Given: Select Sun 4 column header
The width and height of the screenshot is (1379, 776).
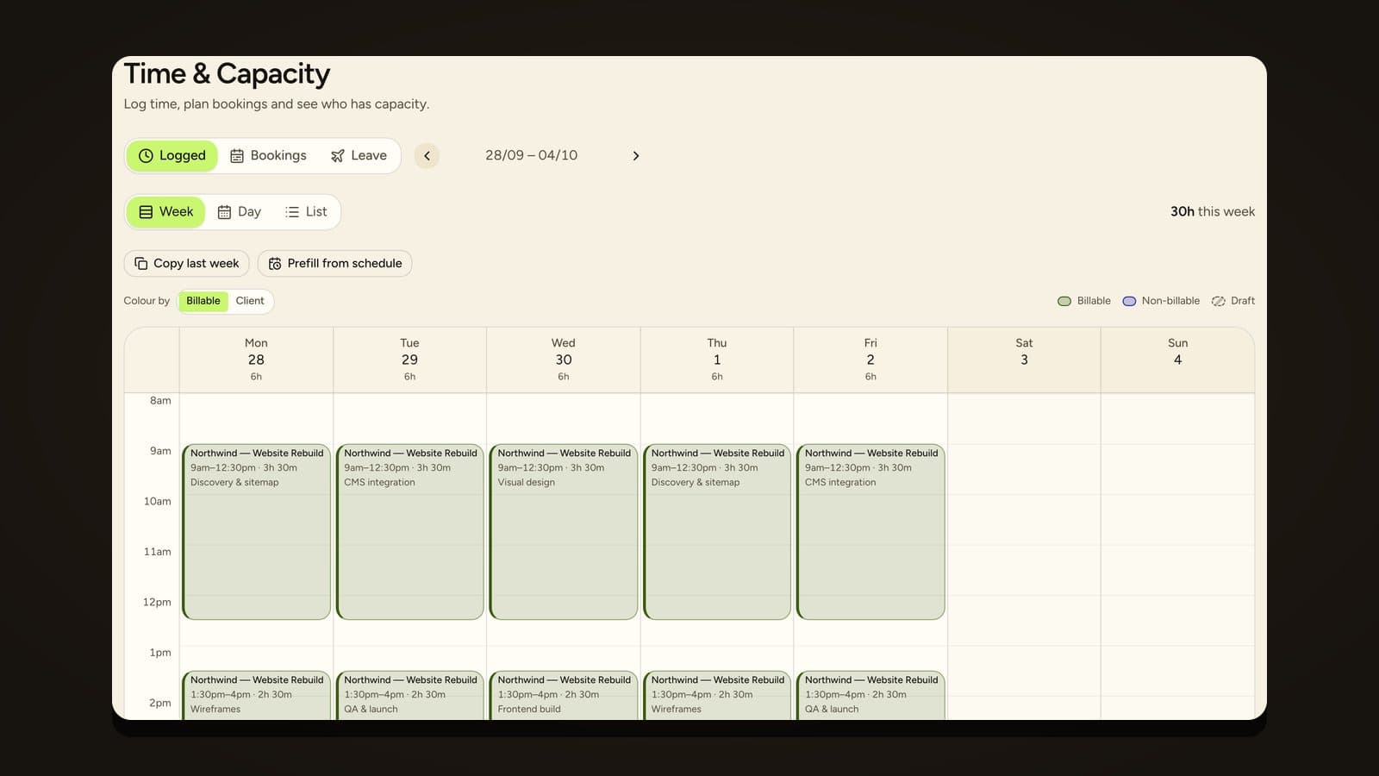Looking at the screenshot, I should (1177, 360).
